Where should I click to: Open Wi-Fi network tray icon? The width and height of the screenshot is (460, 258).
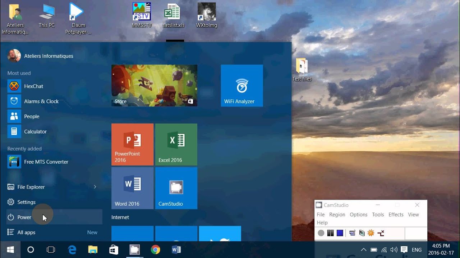384,250
